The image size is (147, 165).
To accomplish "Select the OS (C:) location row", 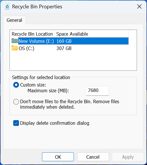I will [x=70, y=48].
